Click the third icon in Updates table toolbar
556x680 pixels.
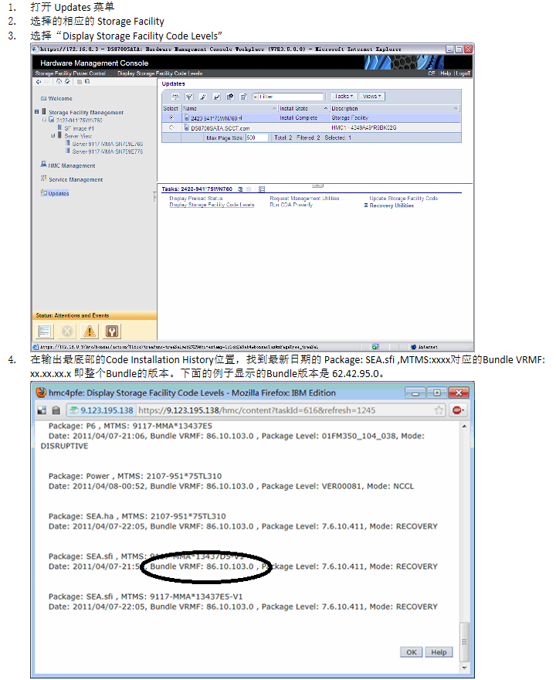[202, 97]
